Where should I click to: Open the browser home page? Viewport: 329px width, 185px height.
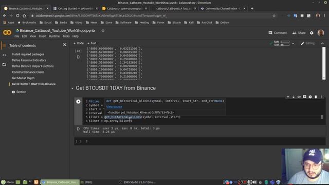[x=24, y=15]
